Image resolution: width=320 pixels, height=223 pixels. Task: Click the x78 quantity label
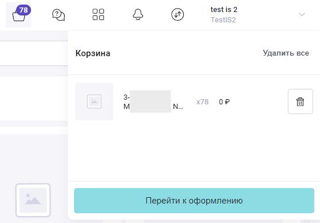coord(202,102)
